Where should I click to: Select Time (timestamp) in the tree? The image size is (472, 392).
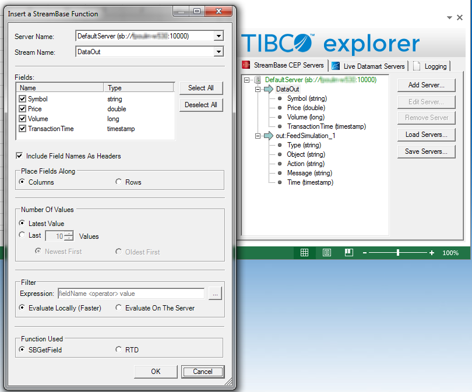pos(310,182)
